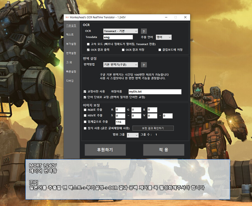Click the G value input field

pyautogui.click(x=136, y=110)
